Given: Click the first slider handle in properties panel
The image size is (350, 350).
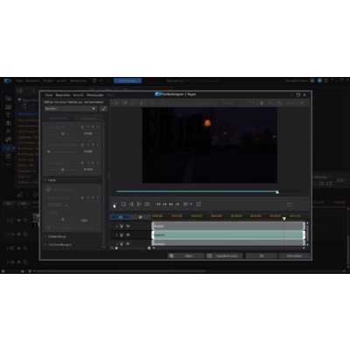Looking at the screenshot, I should [63, 134].
